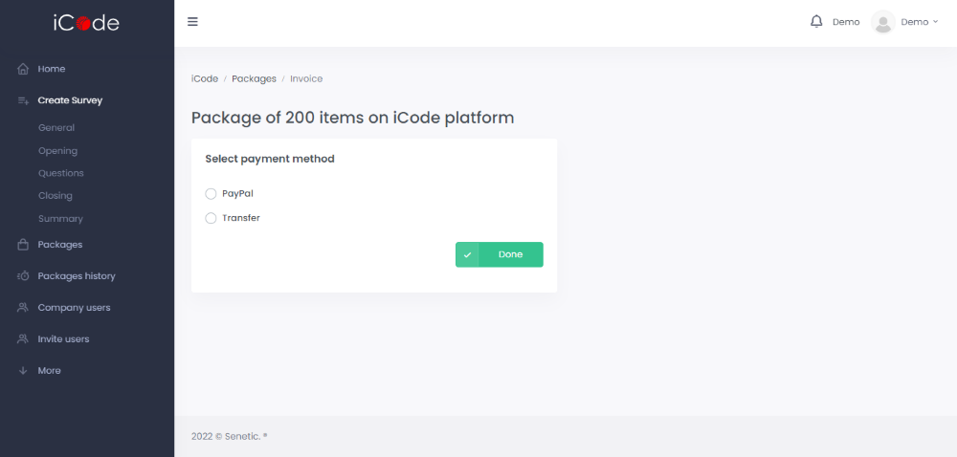Open the Questions survey submenu item
Image resolution: width=957 pixels, height=457 pixels.
(61, 173)
